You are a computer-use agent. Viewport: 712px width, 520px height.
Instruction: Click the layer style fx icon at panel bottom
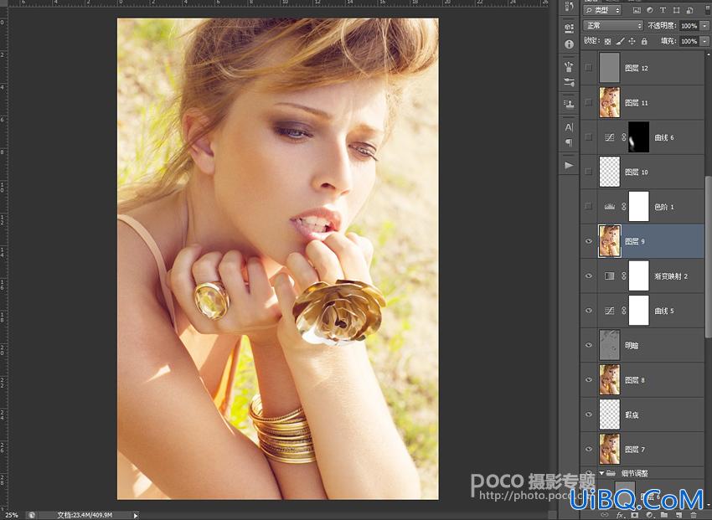click(620, 516)
